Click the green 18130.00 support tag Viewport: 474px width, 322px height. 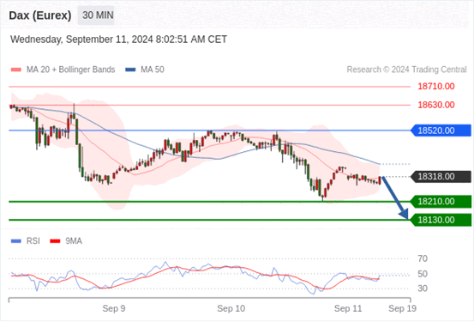pos(441,220)
